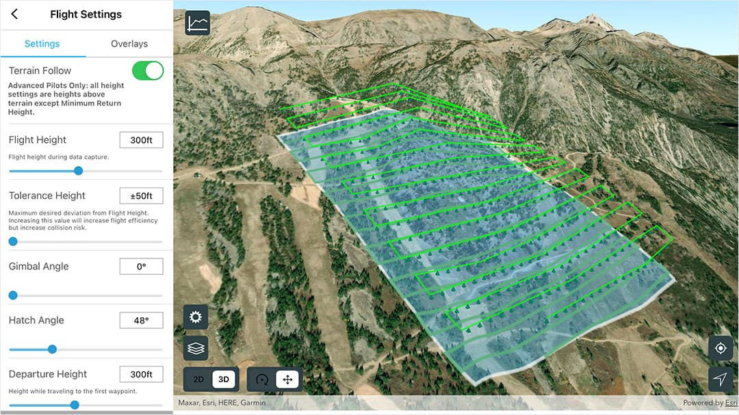
Task: Select the pan map tool
Action: click(287, 379)
